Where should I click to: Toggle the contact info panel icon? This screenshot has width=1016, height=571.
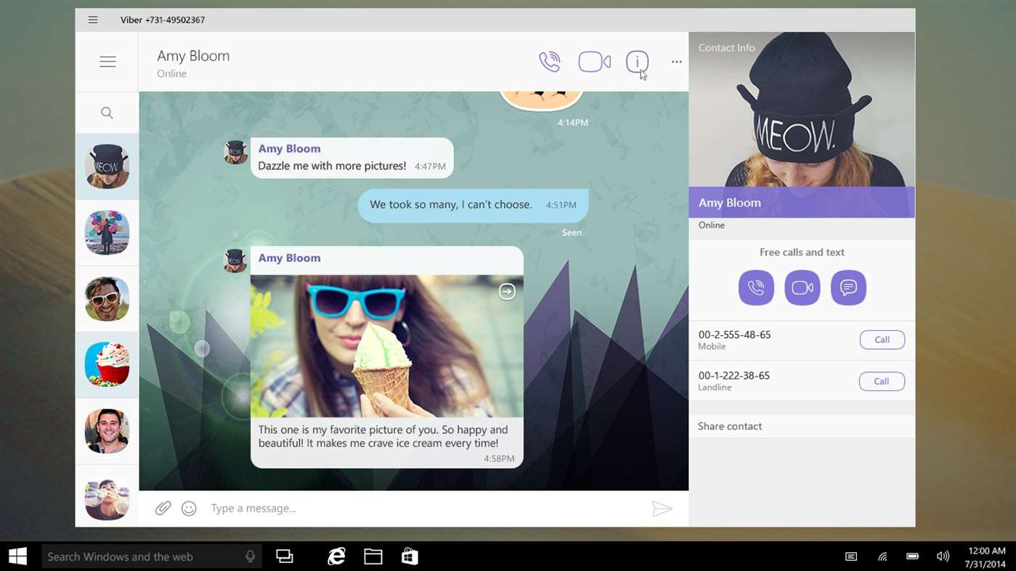637,62
